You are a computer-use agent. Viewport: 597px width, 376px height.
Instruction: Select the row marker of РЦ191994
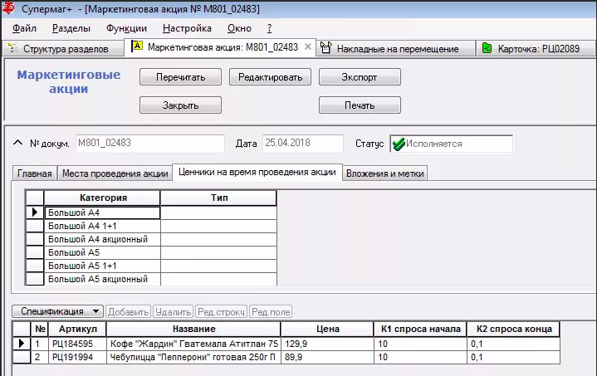click(22, 357)
